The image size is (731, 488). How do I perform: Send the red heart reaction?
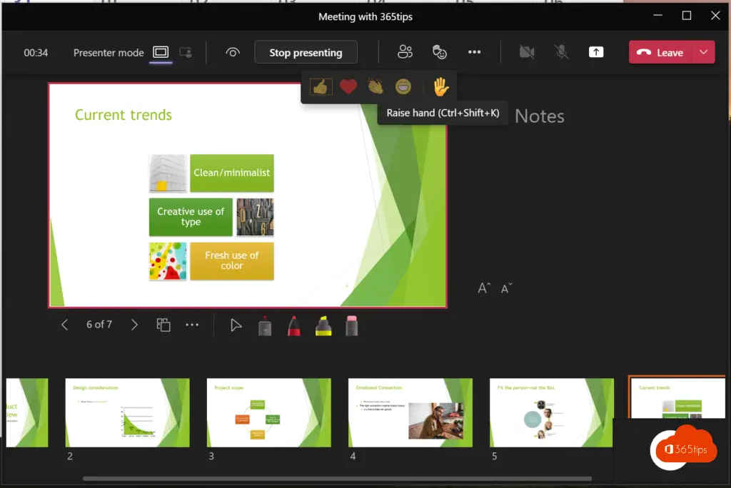coord(348,87)
